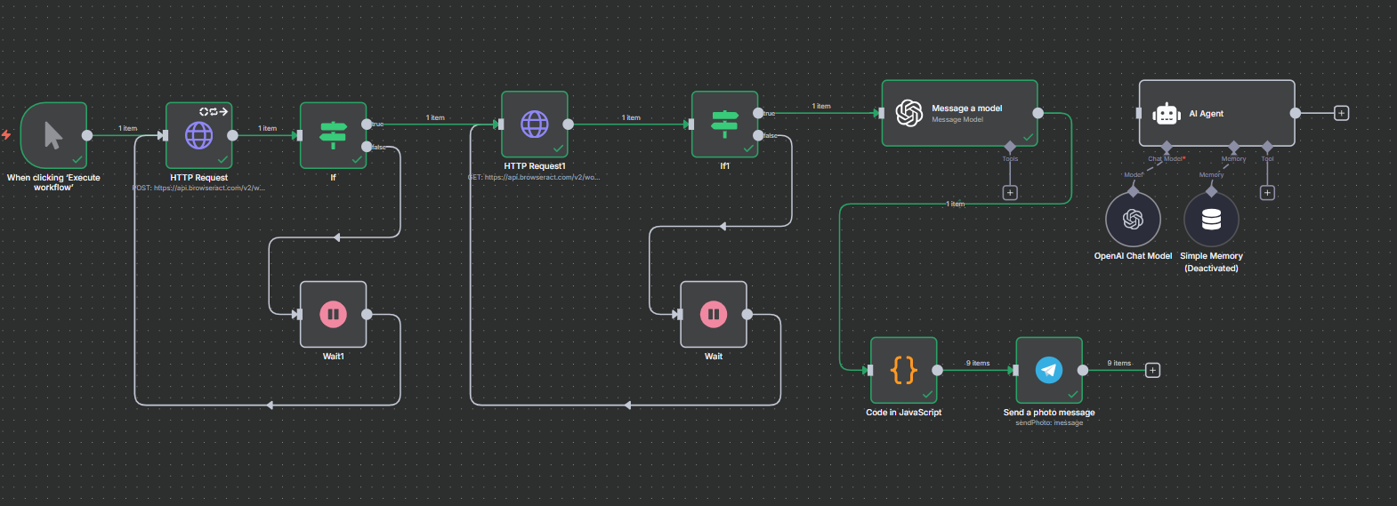Image resolution: width=1397 pixels, height=506 pixels.
Task: Add a node after AI Agent output
Action: click(1342, 113)
